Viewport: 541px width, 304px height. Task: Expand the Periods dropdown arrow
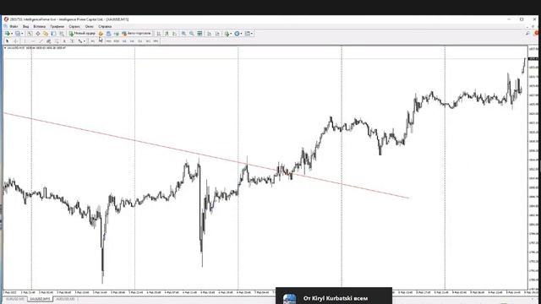click(241, 34)
